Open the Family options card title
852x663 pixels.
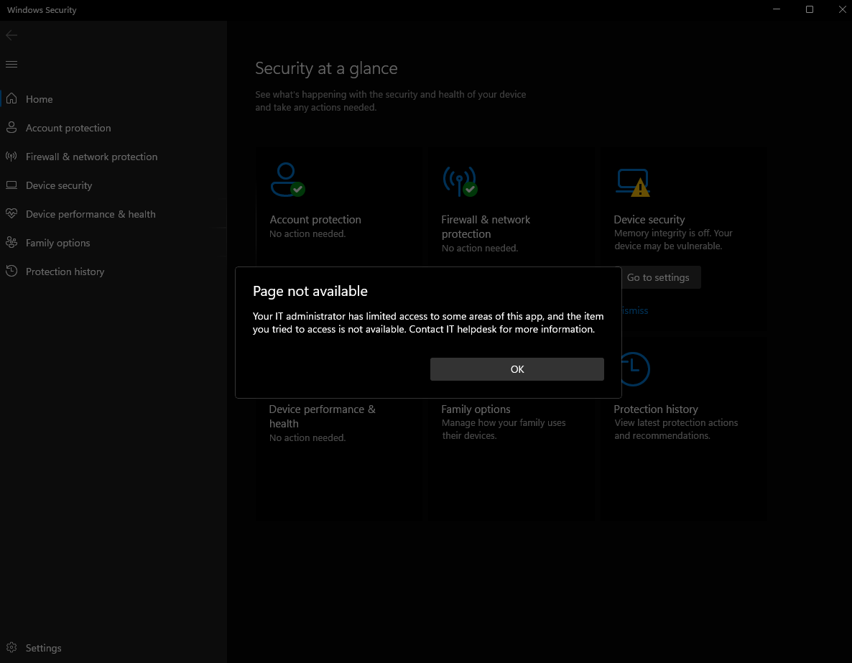(476, 409)
